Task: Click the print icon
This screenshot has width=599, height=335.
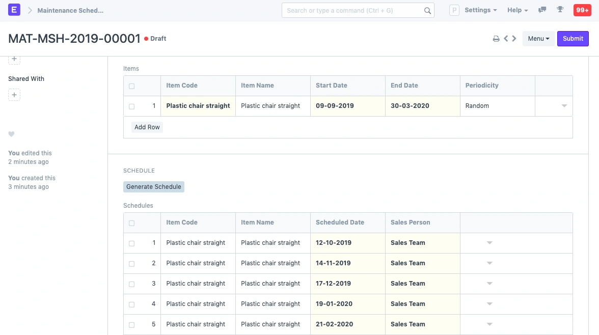Action: click(496, 39)
